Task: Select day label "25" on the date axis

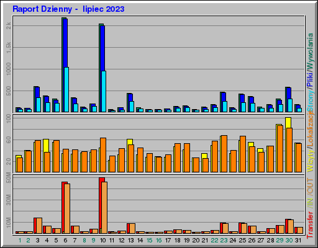Action: 242,241
